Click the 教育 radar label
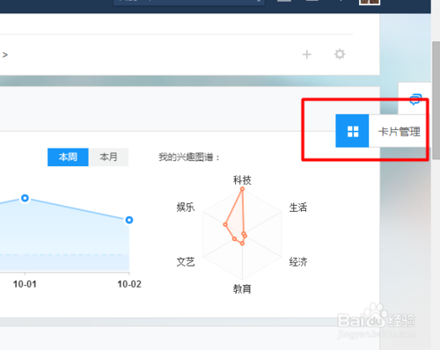 (242, 289)
